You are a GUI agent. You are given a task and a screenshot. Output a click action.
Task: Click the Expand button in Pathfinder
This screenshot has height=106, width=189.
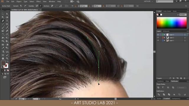(182, 88)
